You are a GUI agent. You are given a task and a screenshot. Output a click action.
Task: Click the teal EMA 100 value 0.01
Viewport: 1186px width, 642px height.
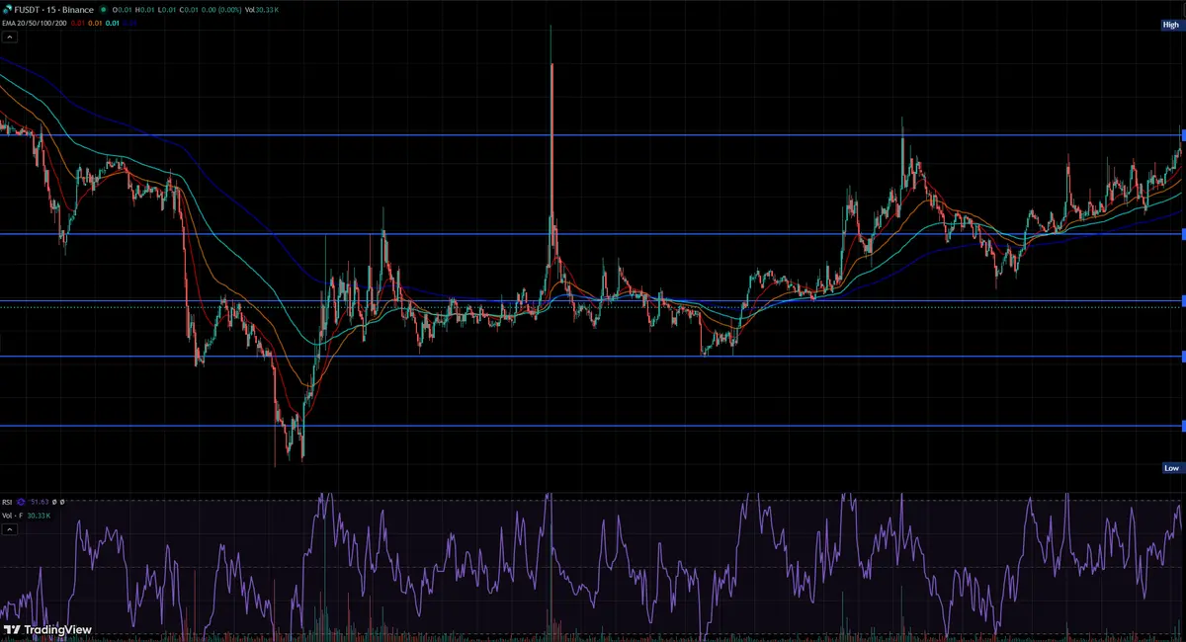point(113,24)
